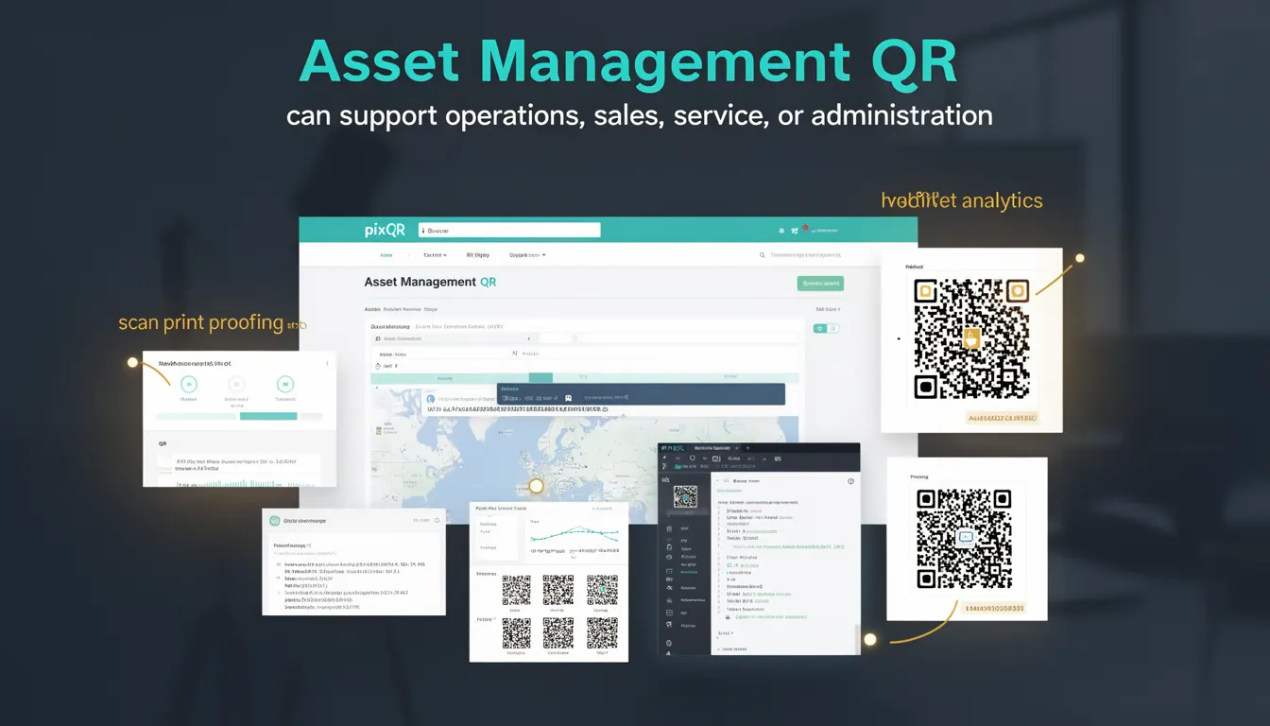Click the QR code with the blue monitor logo
Image resolution: width=1270 pixels, height=726 pixels.
pyautogui.click(x=965, y=539)
